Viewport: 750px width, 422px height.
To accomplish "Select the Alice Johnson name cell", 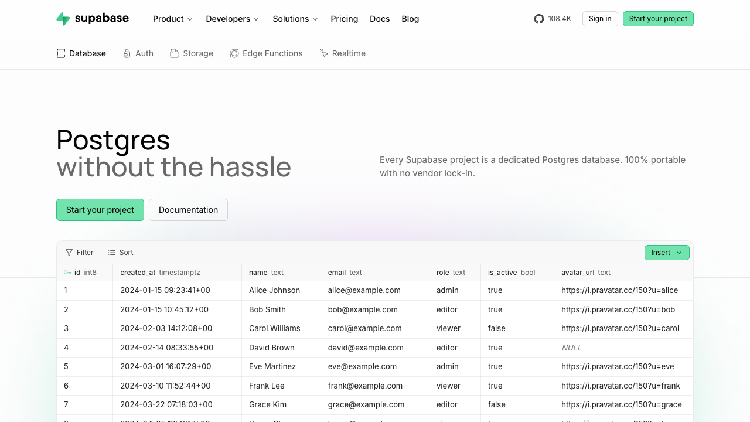I will pyautogui.click(x=281, y=290).
